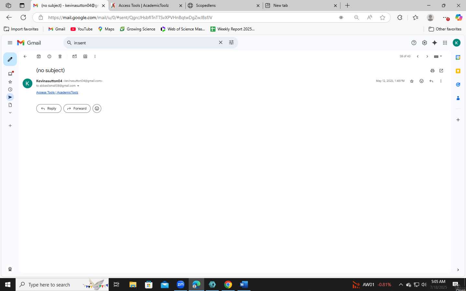Hide side panel chevron at bottom right
The image size is (466, 291).
coord(458,270)
